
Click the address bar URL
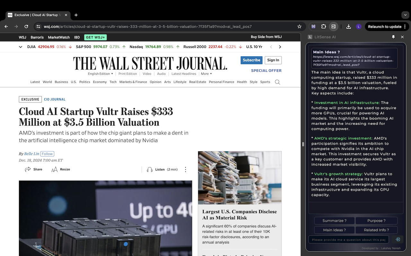pos(148,27)
